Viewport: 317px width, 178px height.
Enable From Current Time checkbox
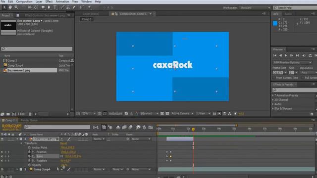pyautogui.click(x=274, y=78)
